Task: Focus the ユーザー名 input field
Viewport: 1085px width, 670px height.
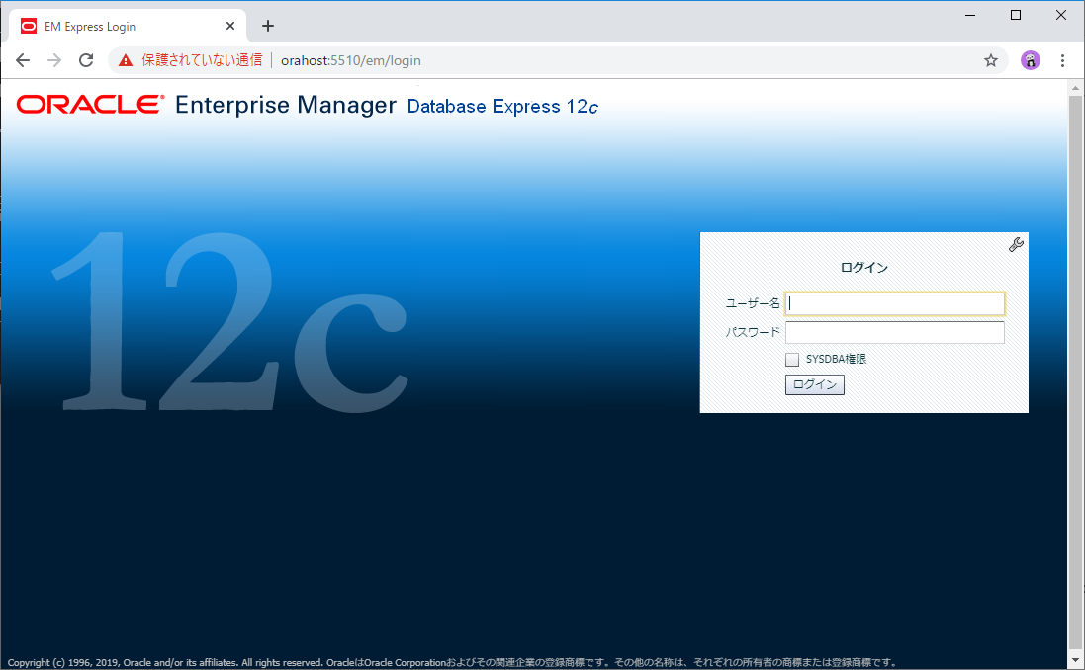Action: (895, 303)
